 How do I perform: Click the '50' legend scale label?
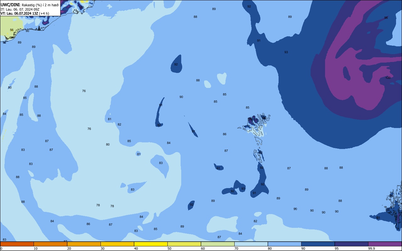coord(169,248)
